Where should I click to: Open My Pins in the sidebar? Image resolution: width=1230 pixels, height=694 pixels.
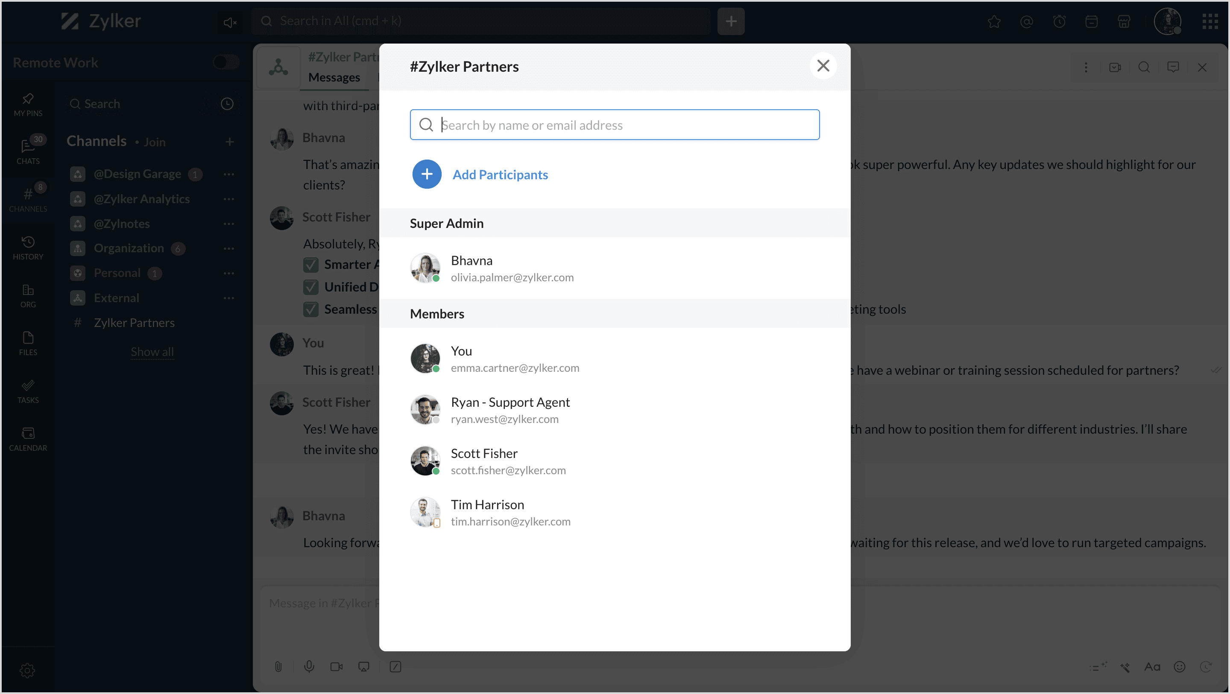(x=28, y=105)
